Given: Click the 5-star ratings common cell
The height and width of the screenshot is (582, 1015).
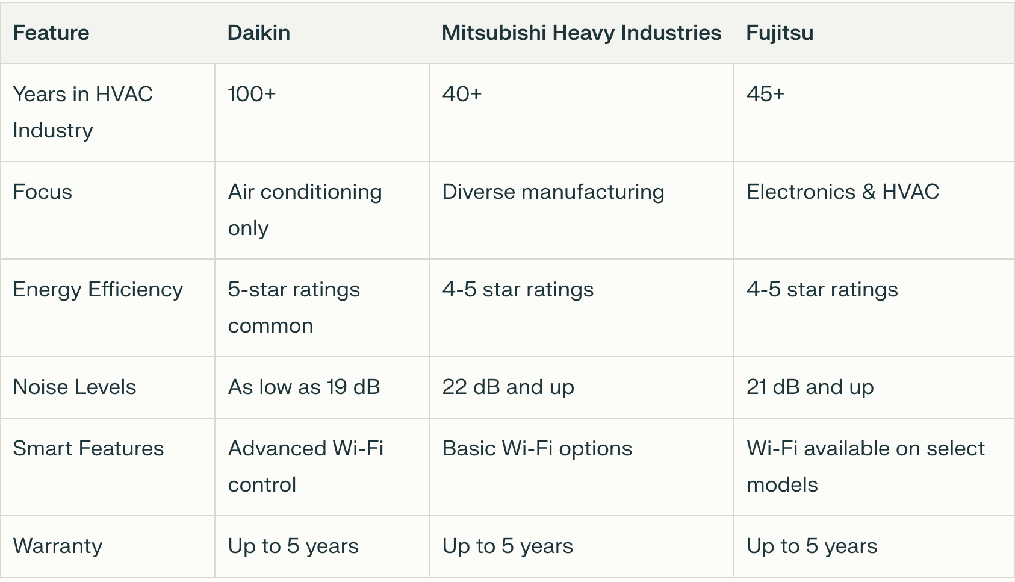Looking at the screenshot, I should [294, 307].
